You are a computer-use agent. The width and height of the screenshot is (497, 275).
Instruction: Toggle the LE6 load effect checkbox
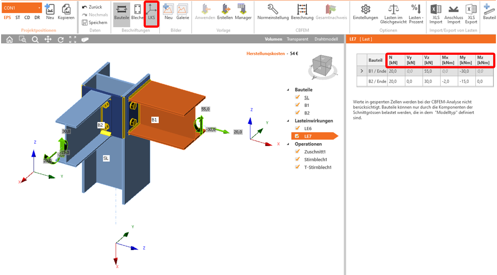tap(297, 129)
